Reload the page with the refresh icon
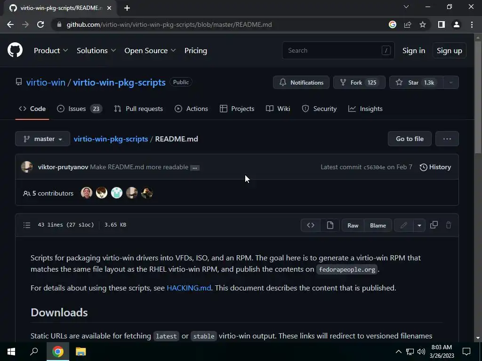This screenshot has height=361, width=482. pos(40,24)
